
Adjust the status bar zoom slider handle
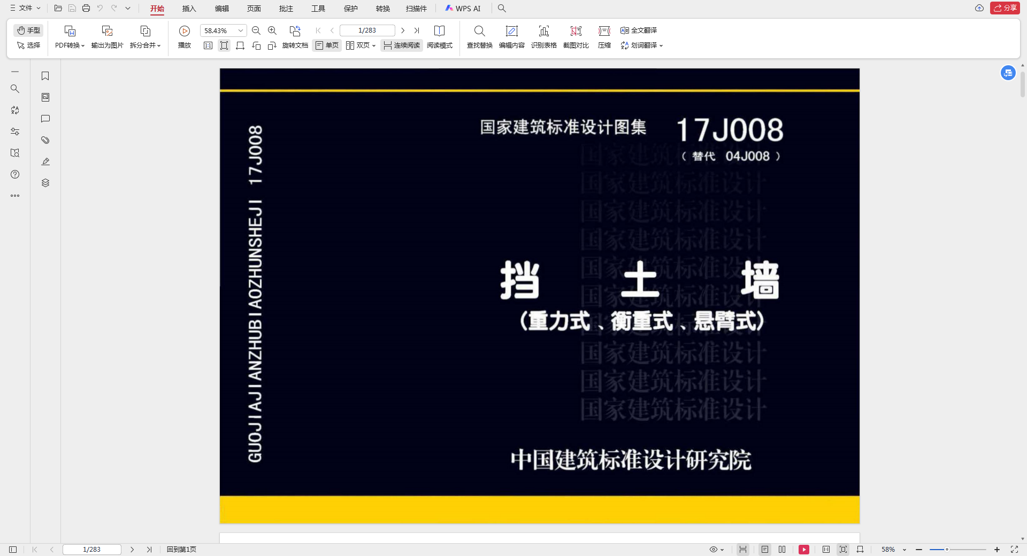point(947,549)
